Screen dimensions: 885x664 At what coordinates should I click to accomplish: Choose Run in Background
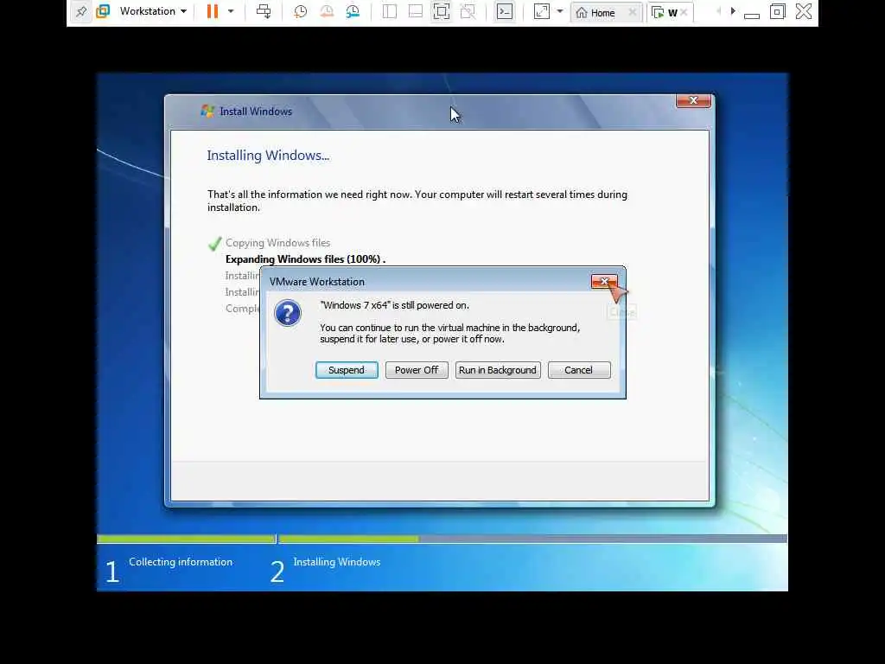[x=498, y=370]
